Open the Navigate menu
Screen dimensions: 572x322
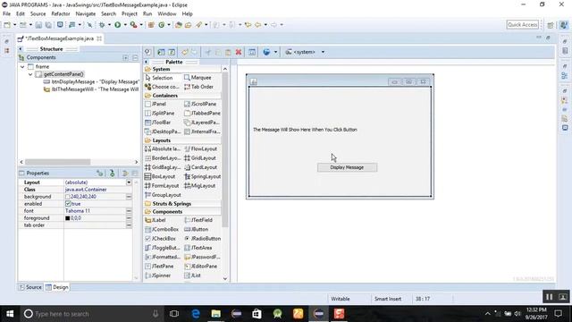[86, 14]
